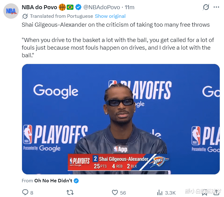The width and height of the screenshot is (224, 197).
Task: Show original Portuguese text
Action: coord(110,16)
